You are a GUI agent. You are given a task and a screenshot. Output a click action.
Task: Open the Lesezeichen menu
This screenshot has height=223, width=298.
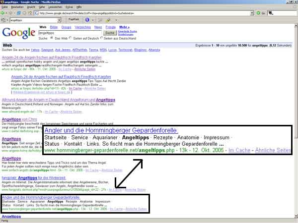pyautogui.click(x=55, y=7)
